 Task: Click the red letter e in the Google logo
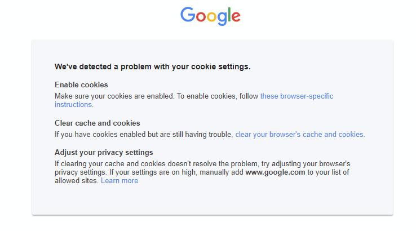(235, 17)
